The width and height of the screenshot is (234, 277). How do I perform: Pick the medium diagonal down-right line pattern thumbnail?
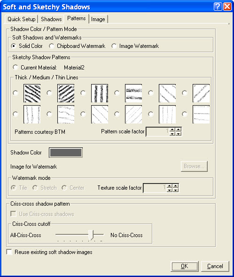point(167,93)
